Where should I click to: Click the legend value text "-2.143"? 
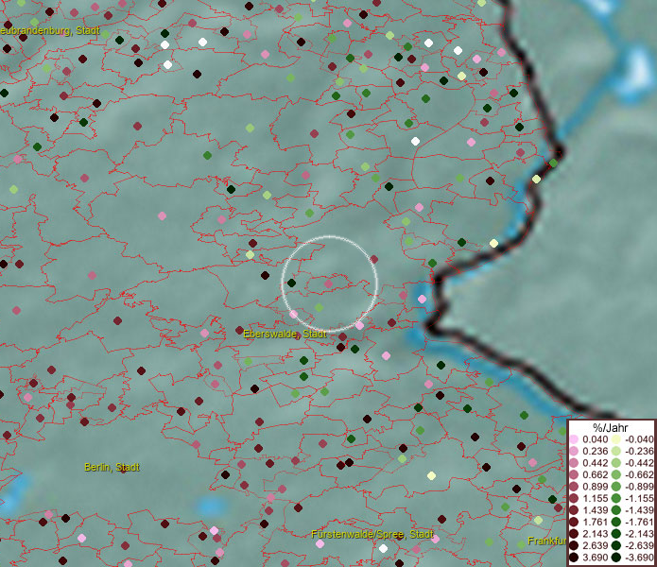[x=639, y=534]
